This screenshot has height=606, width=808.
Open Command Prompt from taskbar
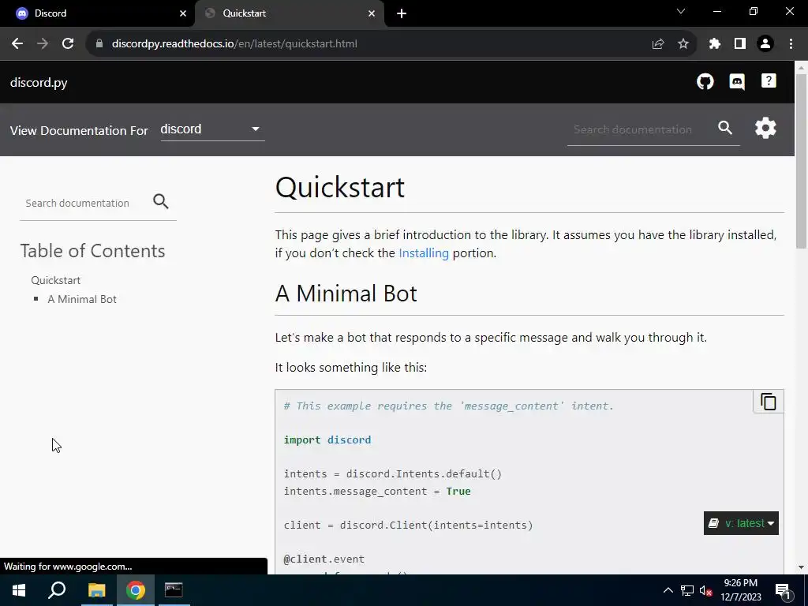coord(174,590)
